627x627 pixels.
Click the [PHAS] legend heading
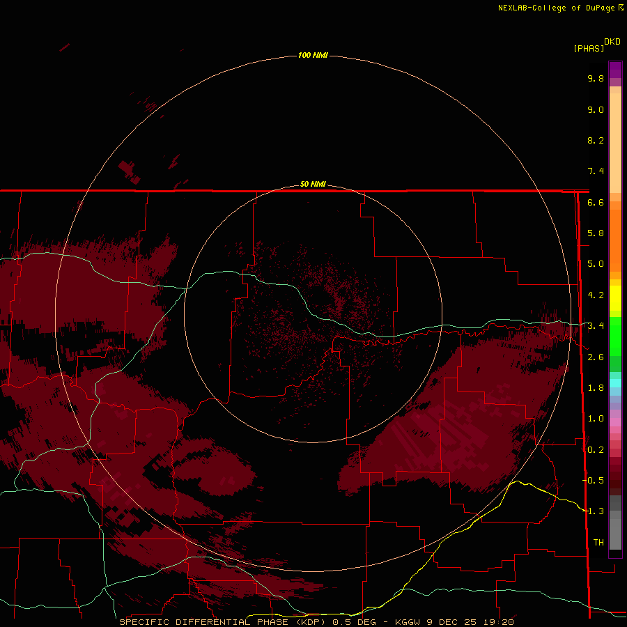(589, 48)
